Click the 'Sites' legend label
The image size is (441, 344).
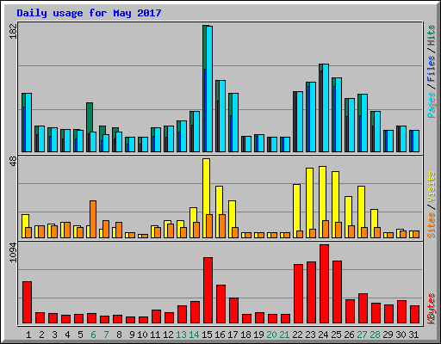coord(432,225)
